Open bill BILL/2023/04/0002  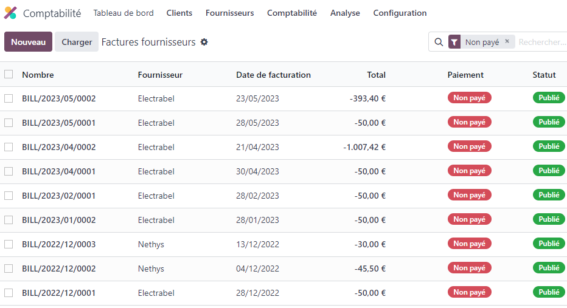[x=59, y=147]
